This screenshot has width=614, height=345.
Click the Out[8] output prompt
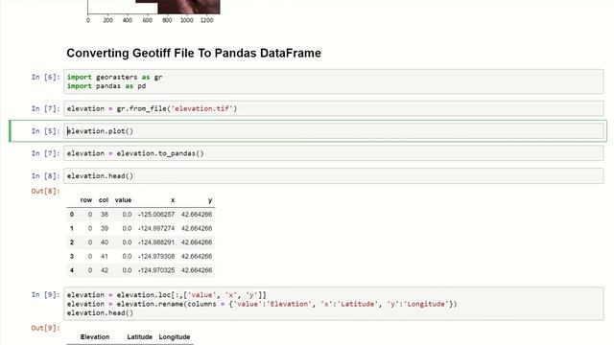click(46, 191)
